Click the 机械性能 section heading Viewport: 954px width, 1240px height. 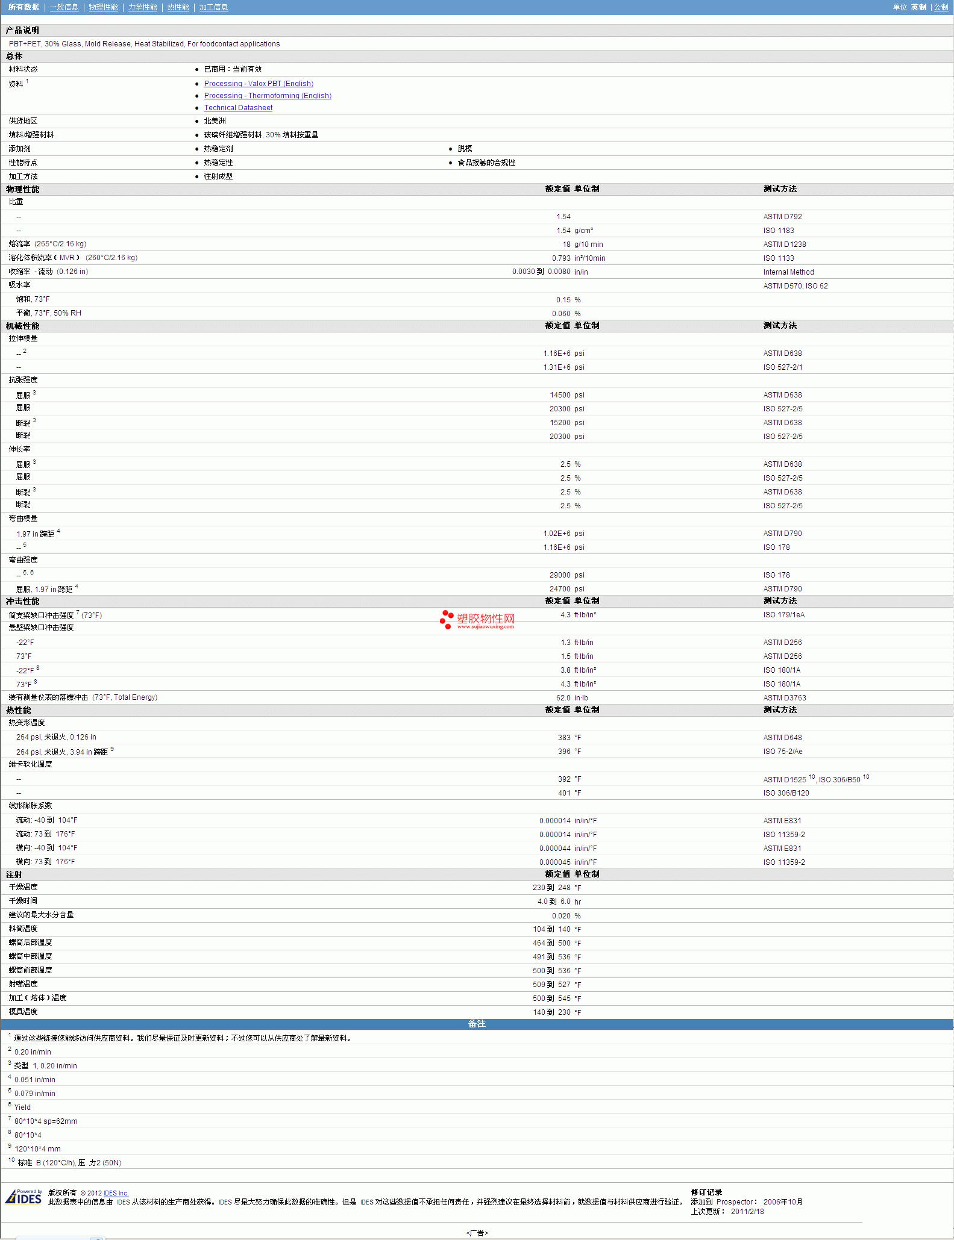(x=22, y=326)
